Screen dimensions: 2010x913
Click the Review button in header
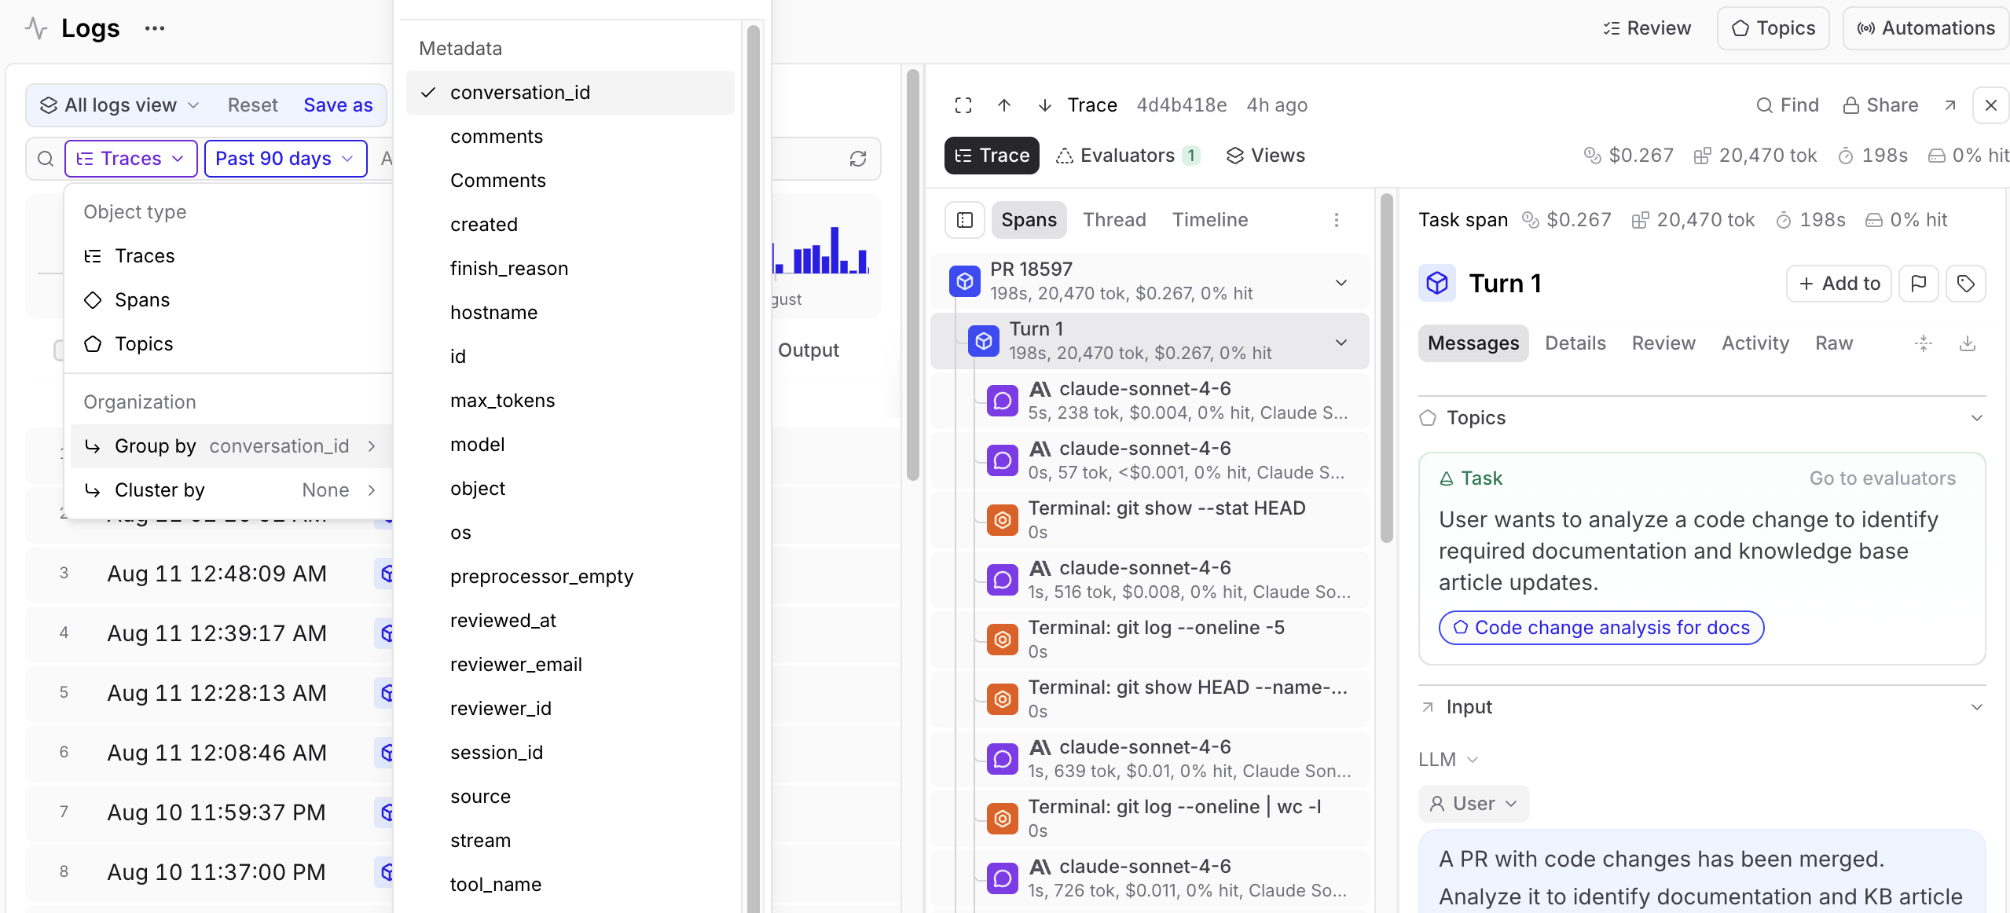[1646, 28]
